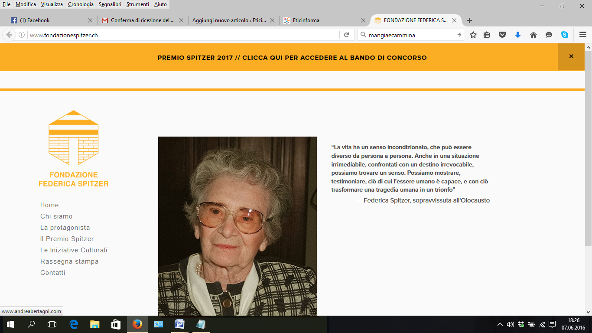Image resolution: width=592 pixels, height=333 pixels.
Task: Open the Visualizza menu
Action: (52, 4)
